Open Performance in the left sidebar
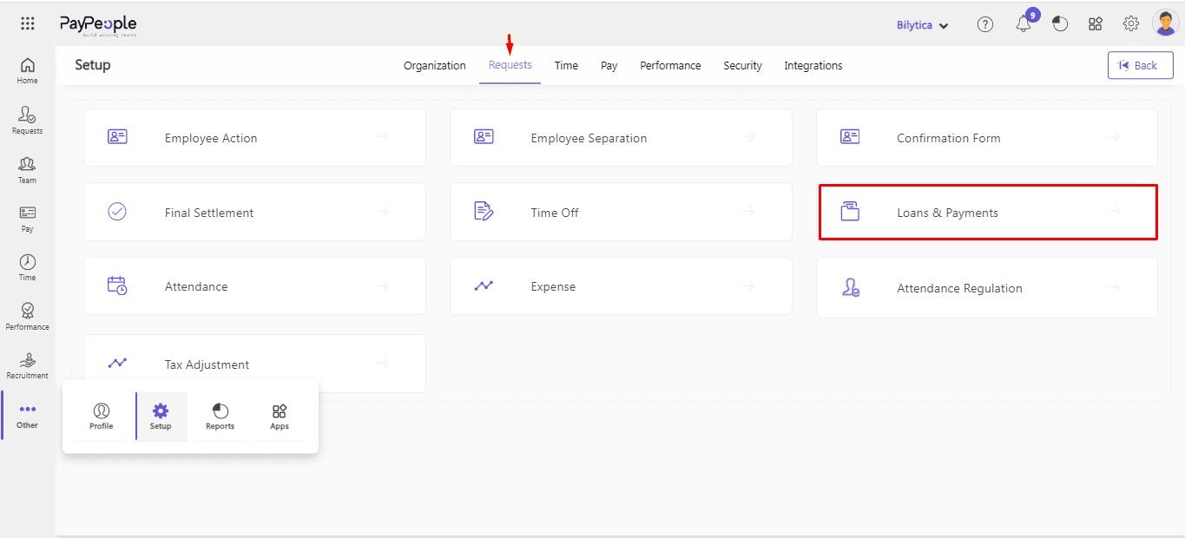This screenshot has height=538, width=1185. click(28, 316)
